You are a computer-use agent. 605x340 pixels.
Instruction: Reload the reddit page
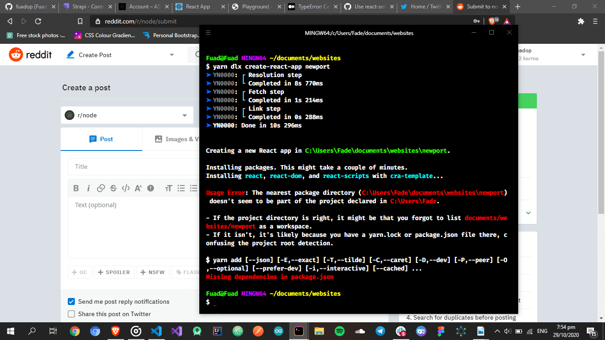[x=38, y=21]
